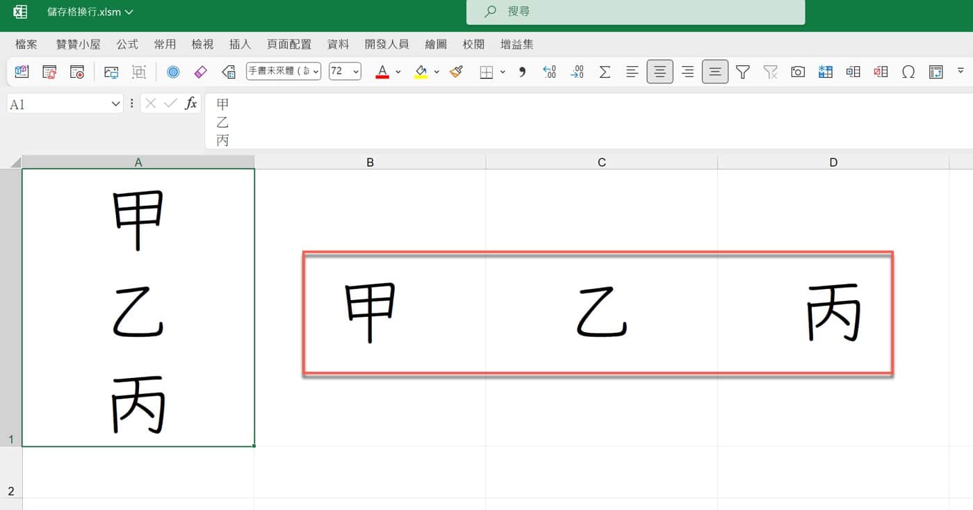The height and width of the screenshot is (510, 973).
Task: Click the format painter brush icon
Action: (x=457, y=72)
